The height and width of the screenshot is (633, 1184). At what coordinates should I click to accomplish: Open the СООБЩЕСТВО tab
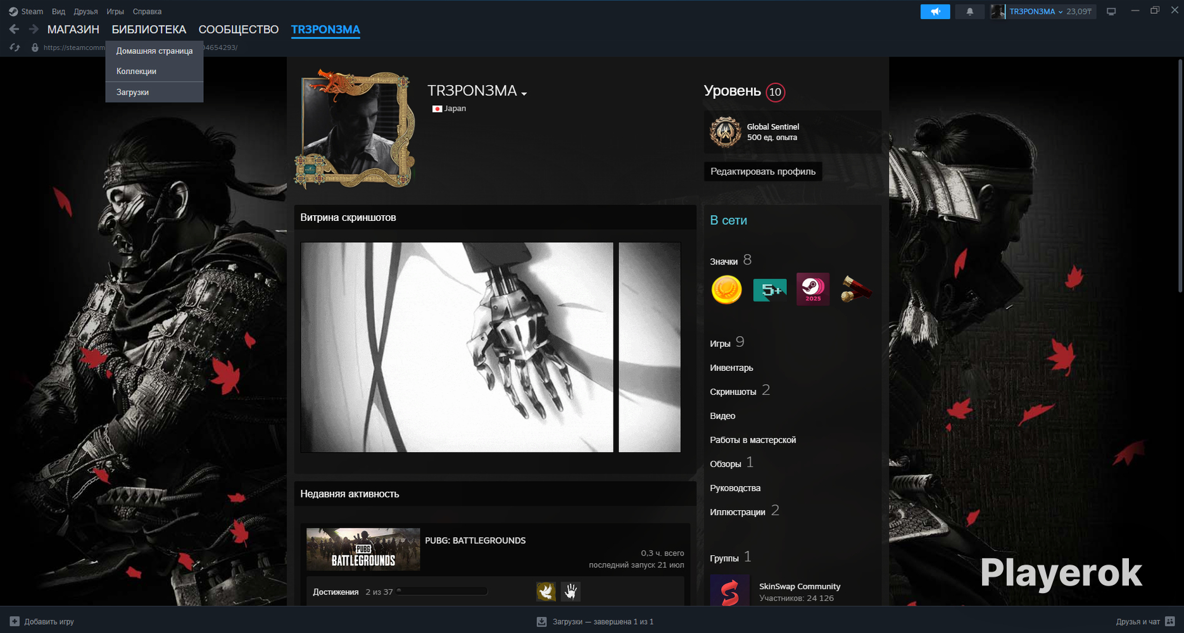click(239, 29)
